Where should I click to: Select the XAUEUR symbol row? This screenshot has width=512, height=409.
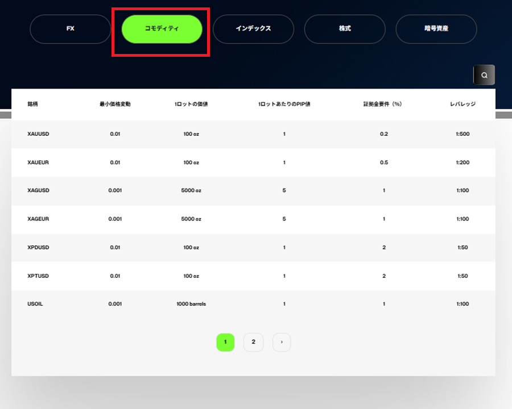pyautogui.click(x=253, y=162)
